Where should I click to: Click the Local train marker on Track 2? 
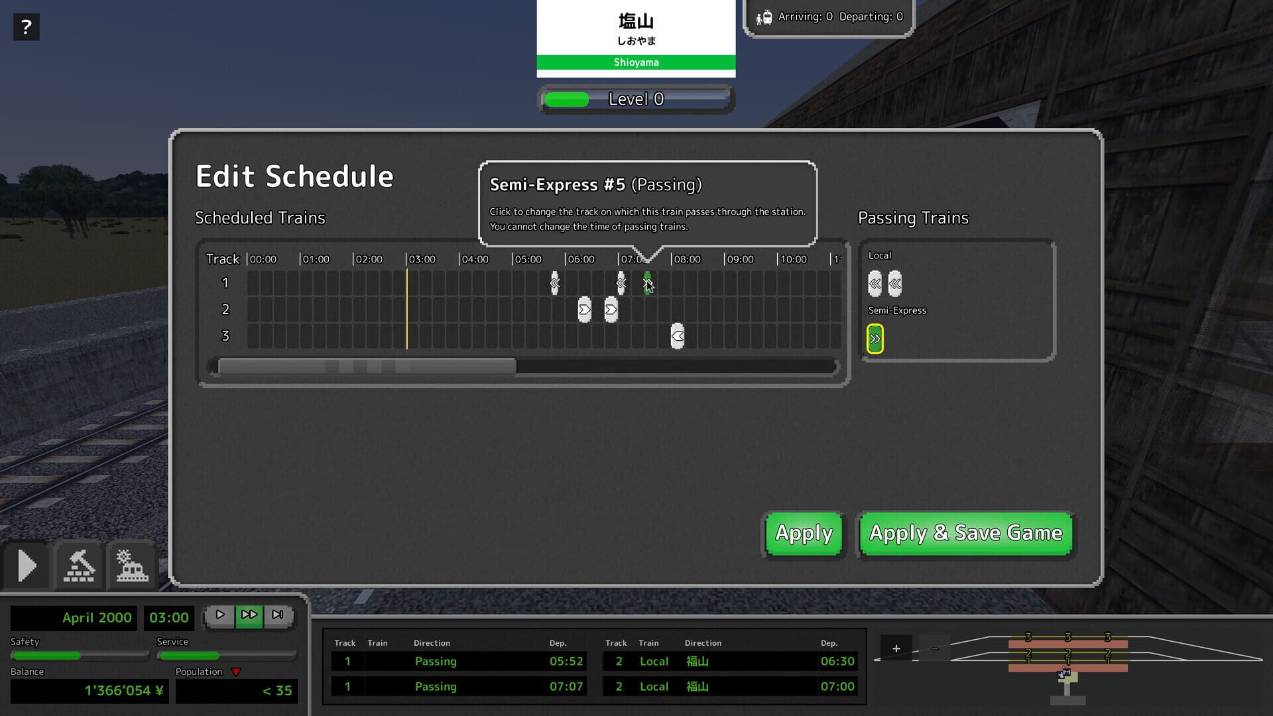tap(583, 309)
